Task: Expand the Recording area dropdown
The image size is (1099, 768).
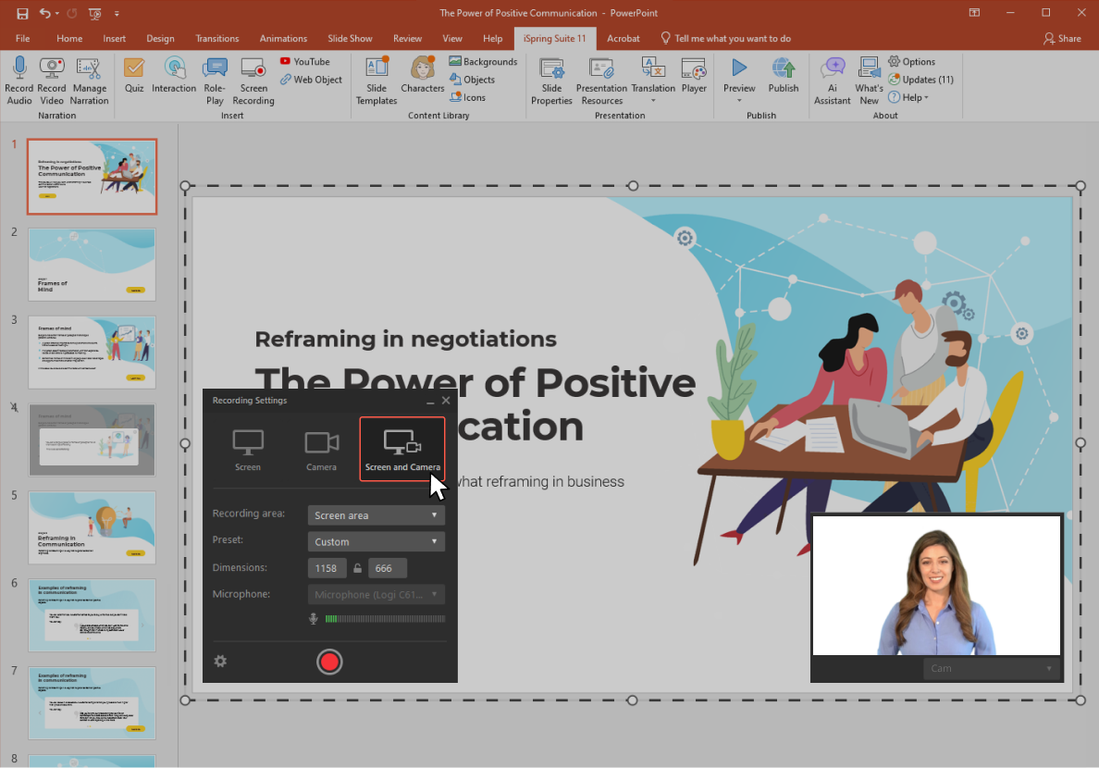Action: click(376, 515)
